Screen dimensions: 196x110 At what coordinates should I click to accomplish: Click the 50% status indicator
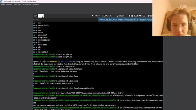coord(120,16)
